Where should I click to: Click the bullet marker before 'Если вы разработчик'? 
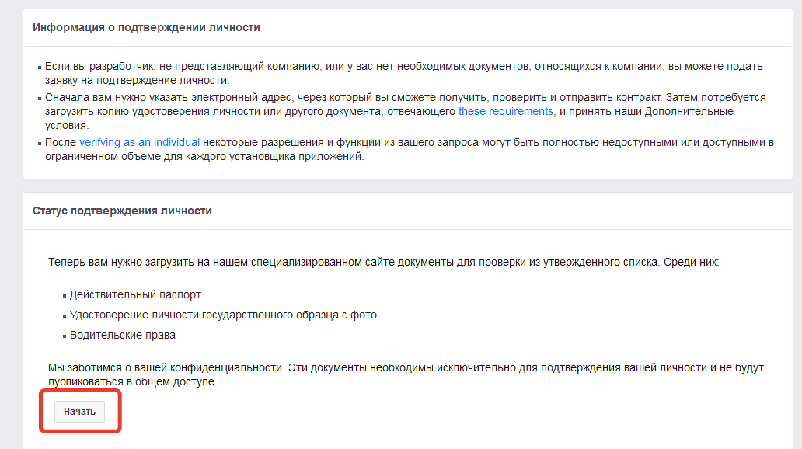pos(39,68)
